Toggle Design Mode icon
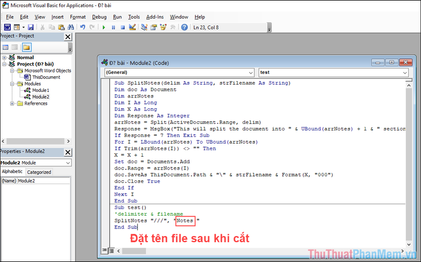This screenshot has width=421, height=262. [132, 28]
